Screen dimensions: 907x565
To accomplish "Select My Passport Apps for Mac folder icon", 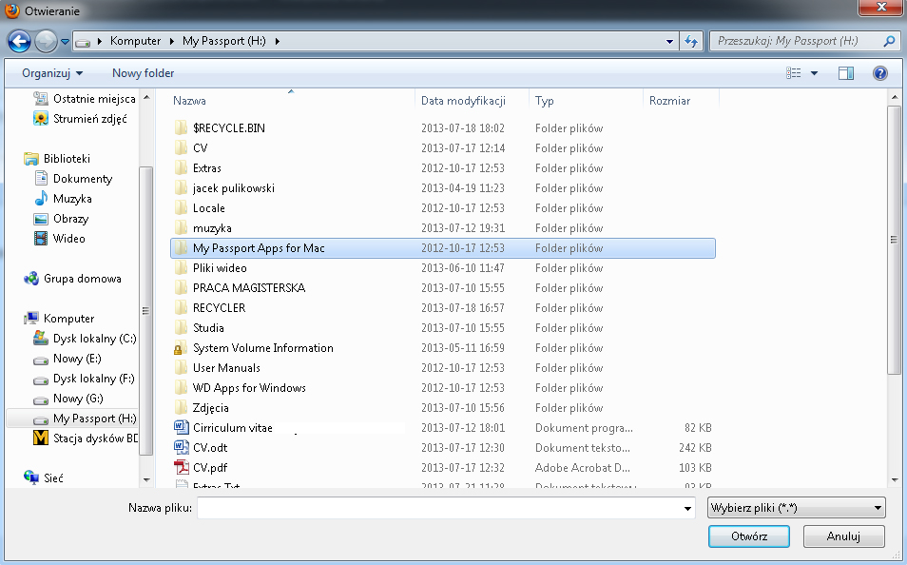I will click(x=181, y=247).
